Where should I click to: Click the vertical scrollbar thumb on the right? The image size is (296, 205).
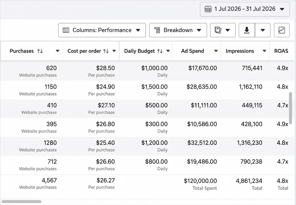pos(290,108)
